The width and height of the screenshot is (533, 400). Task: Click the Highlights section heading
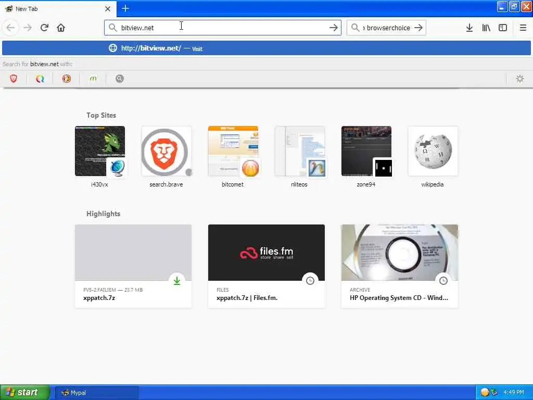tap(103, 214)
